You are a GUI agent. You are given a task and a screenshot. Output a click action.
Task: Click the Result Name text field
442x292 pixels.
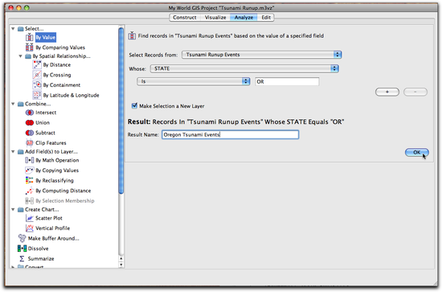point(231,135)
